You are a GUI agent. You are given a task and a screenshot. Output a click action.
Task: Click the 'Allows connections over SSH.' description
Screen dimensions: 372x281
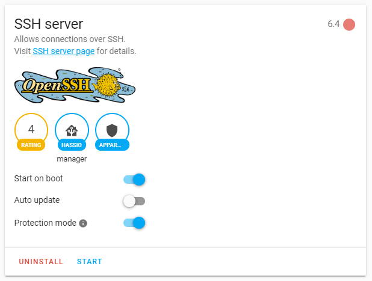click(x=70, y=39)
